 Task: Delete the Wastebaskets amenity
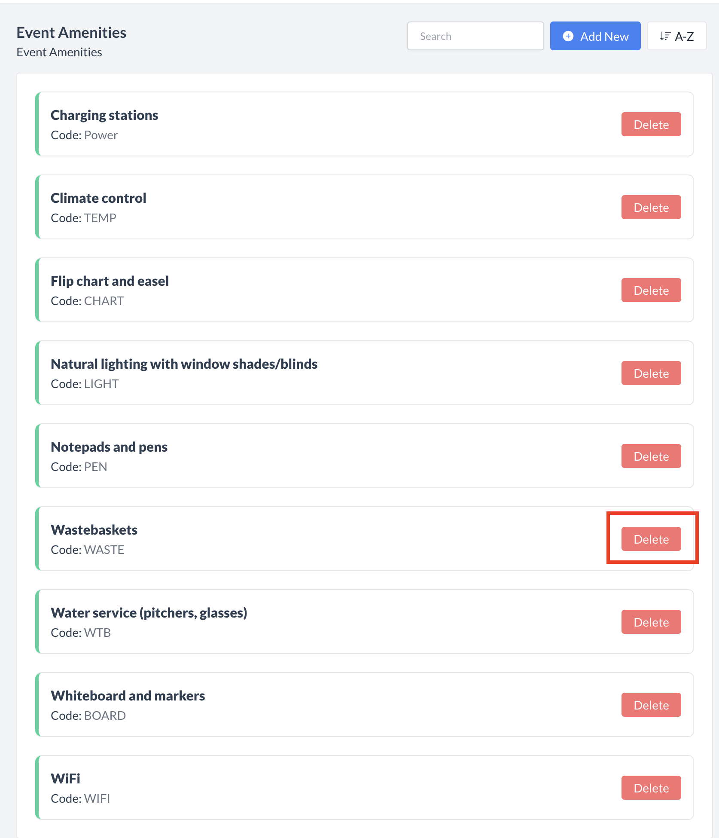(651, 539)
